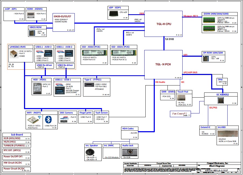This screenshot has height=175, width=243.
Task: Click the Int. Speaker picture
Action: (x=91, y=152)
